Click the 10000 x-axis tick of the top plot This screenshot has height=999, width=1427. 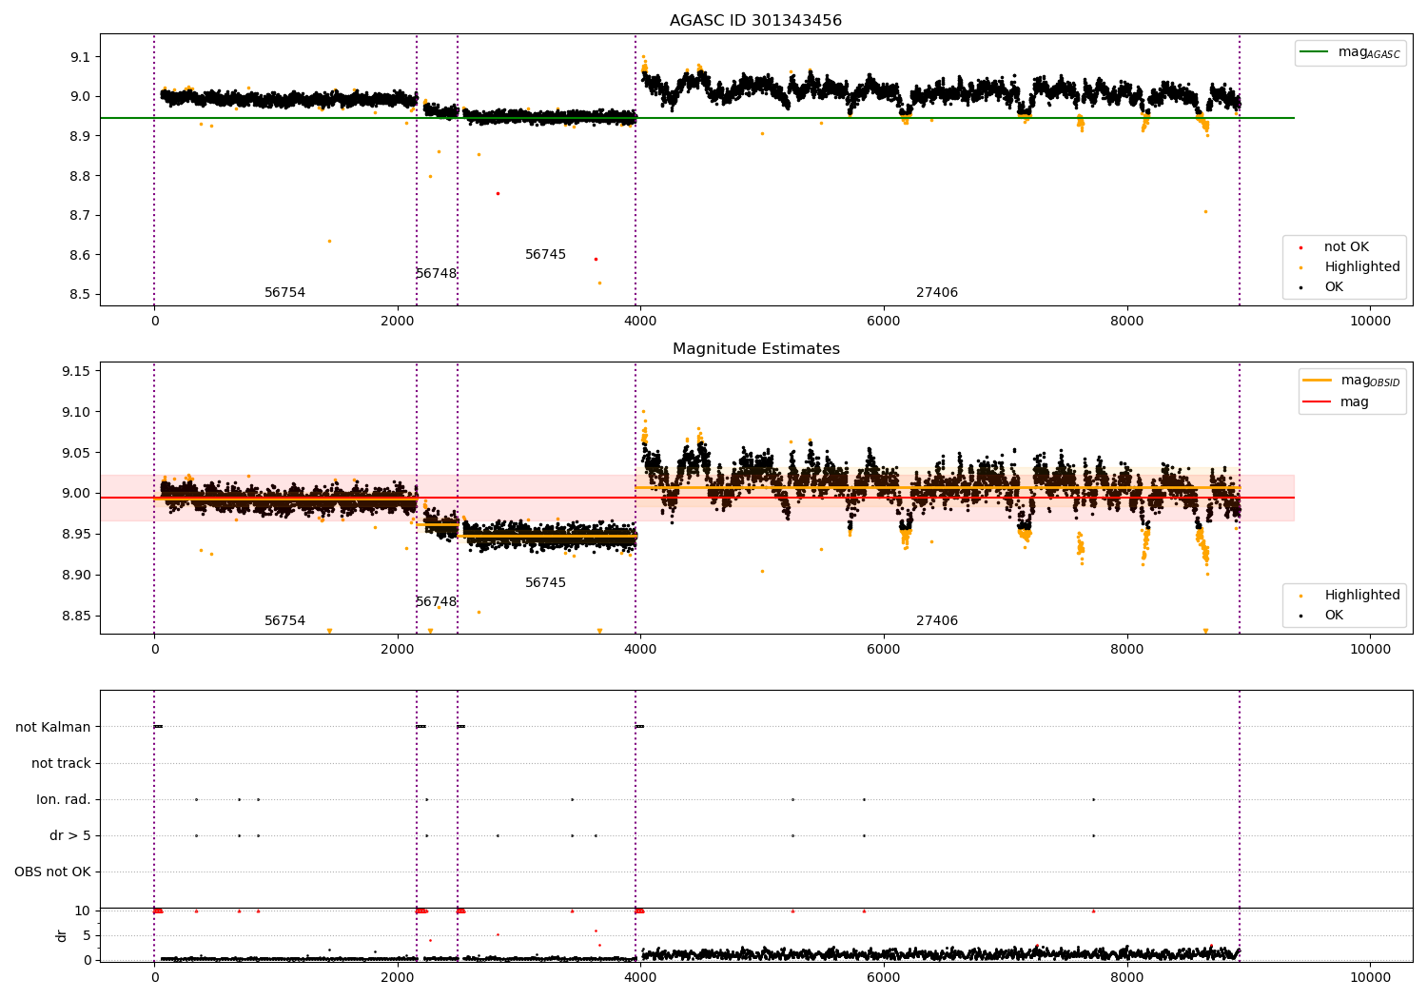[x=1370, y=322]
